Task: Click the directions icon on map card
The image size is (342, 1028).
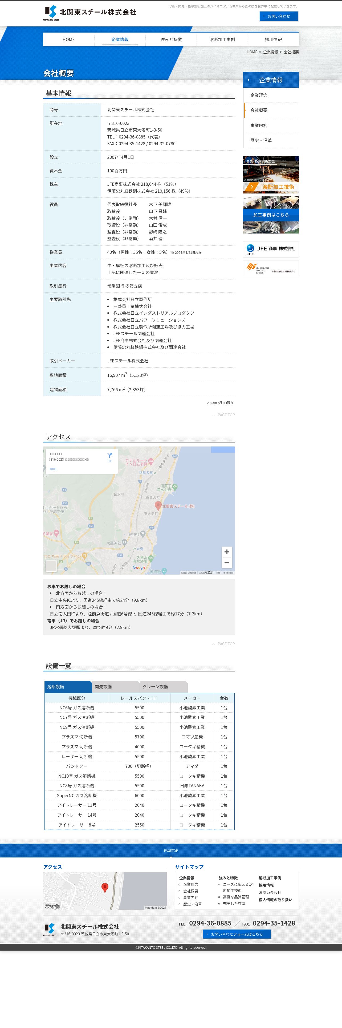Action: (109, 455)
